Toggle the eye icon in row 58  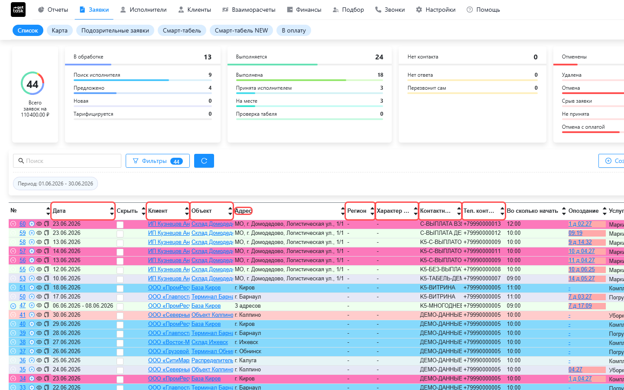click(x=39, y=242)
